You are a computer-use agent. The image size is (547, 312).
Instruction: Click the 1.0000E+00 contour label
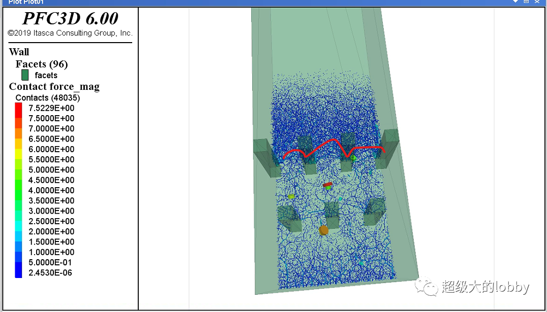[x=51, y=252]
